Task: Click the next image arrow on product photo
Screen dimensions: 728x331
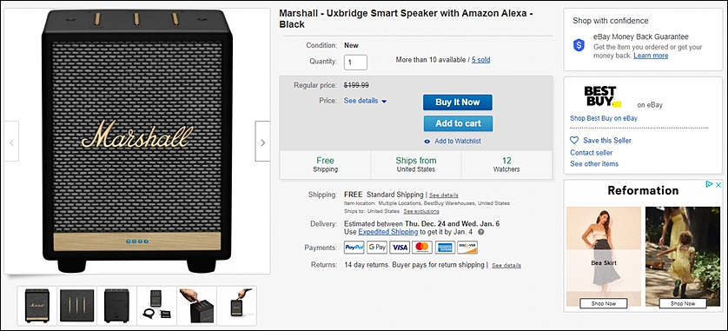Action: (x=262, y=141)
